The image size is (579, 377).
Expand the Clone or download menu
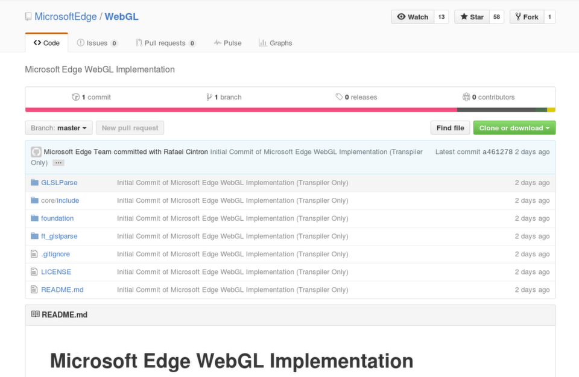coord(514,128)
